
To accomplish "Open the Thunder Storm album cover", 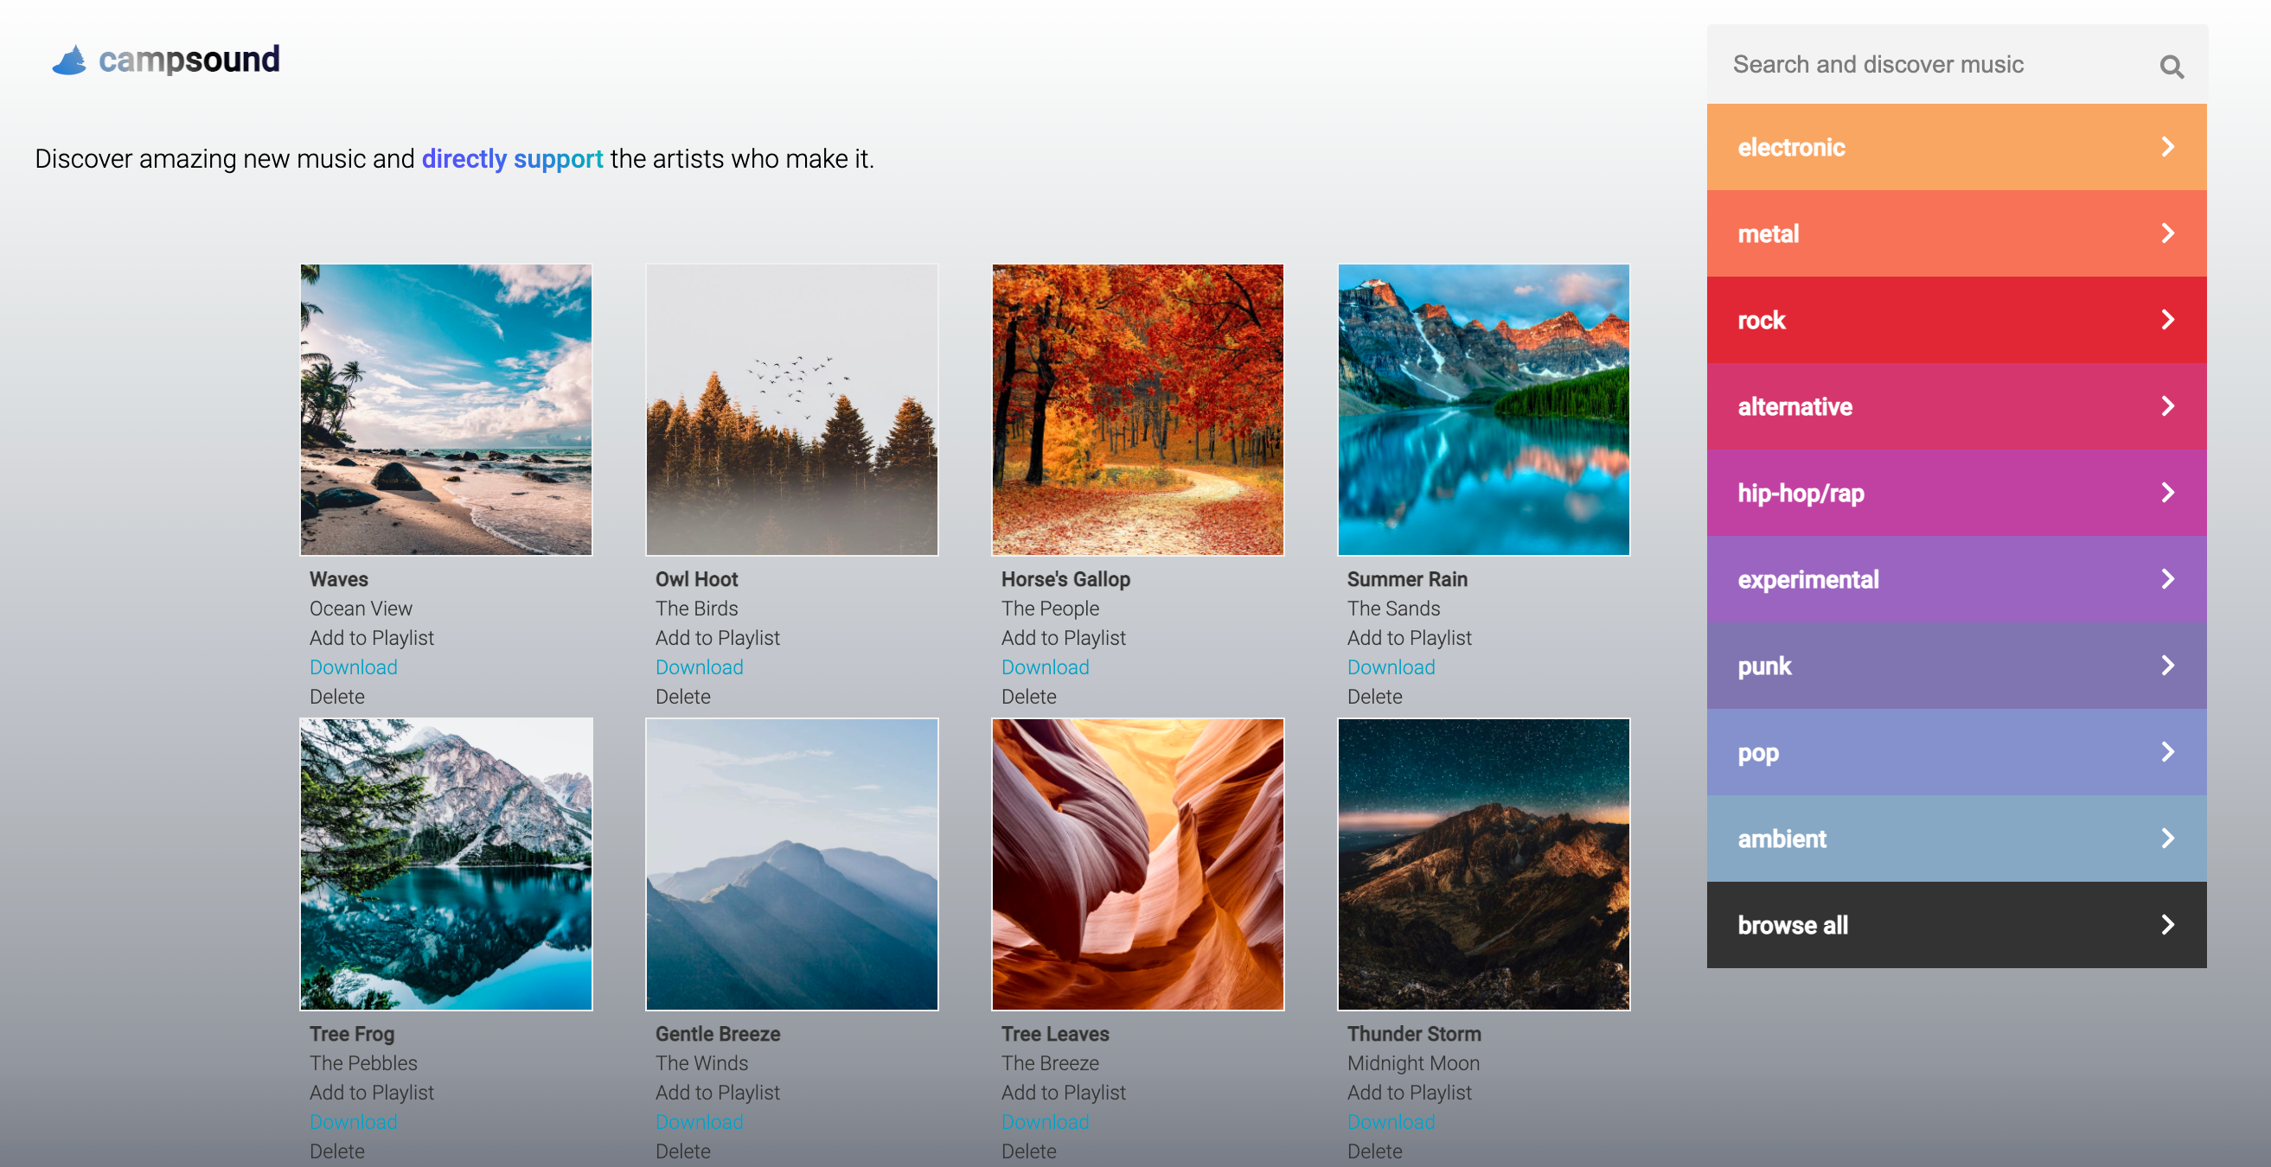I will coord(1484,864).
